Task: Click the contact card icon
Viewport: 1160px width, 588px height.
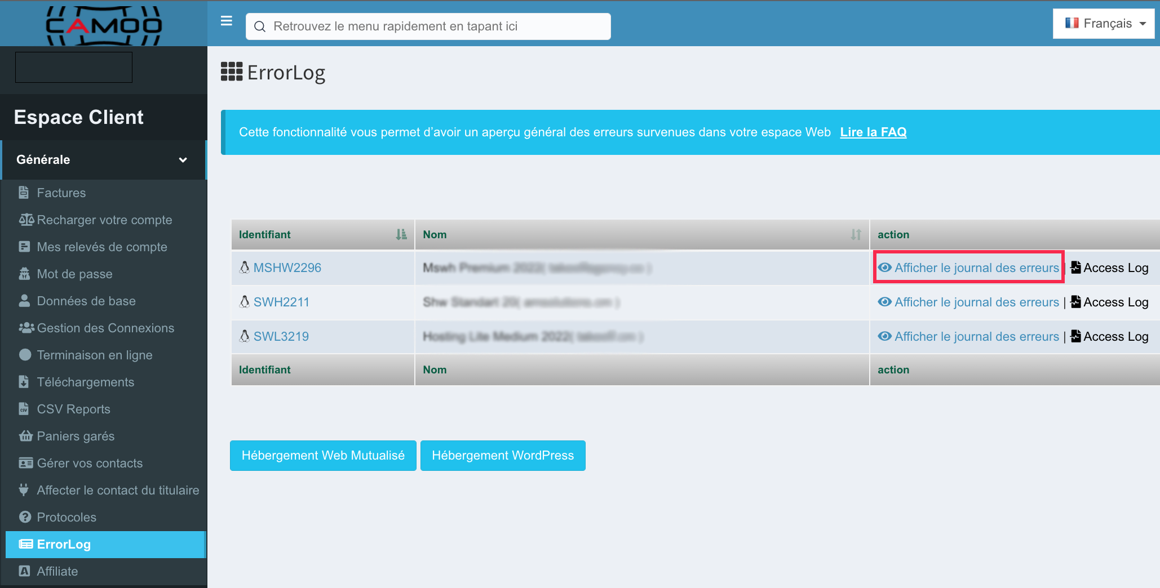Action: 26,463
